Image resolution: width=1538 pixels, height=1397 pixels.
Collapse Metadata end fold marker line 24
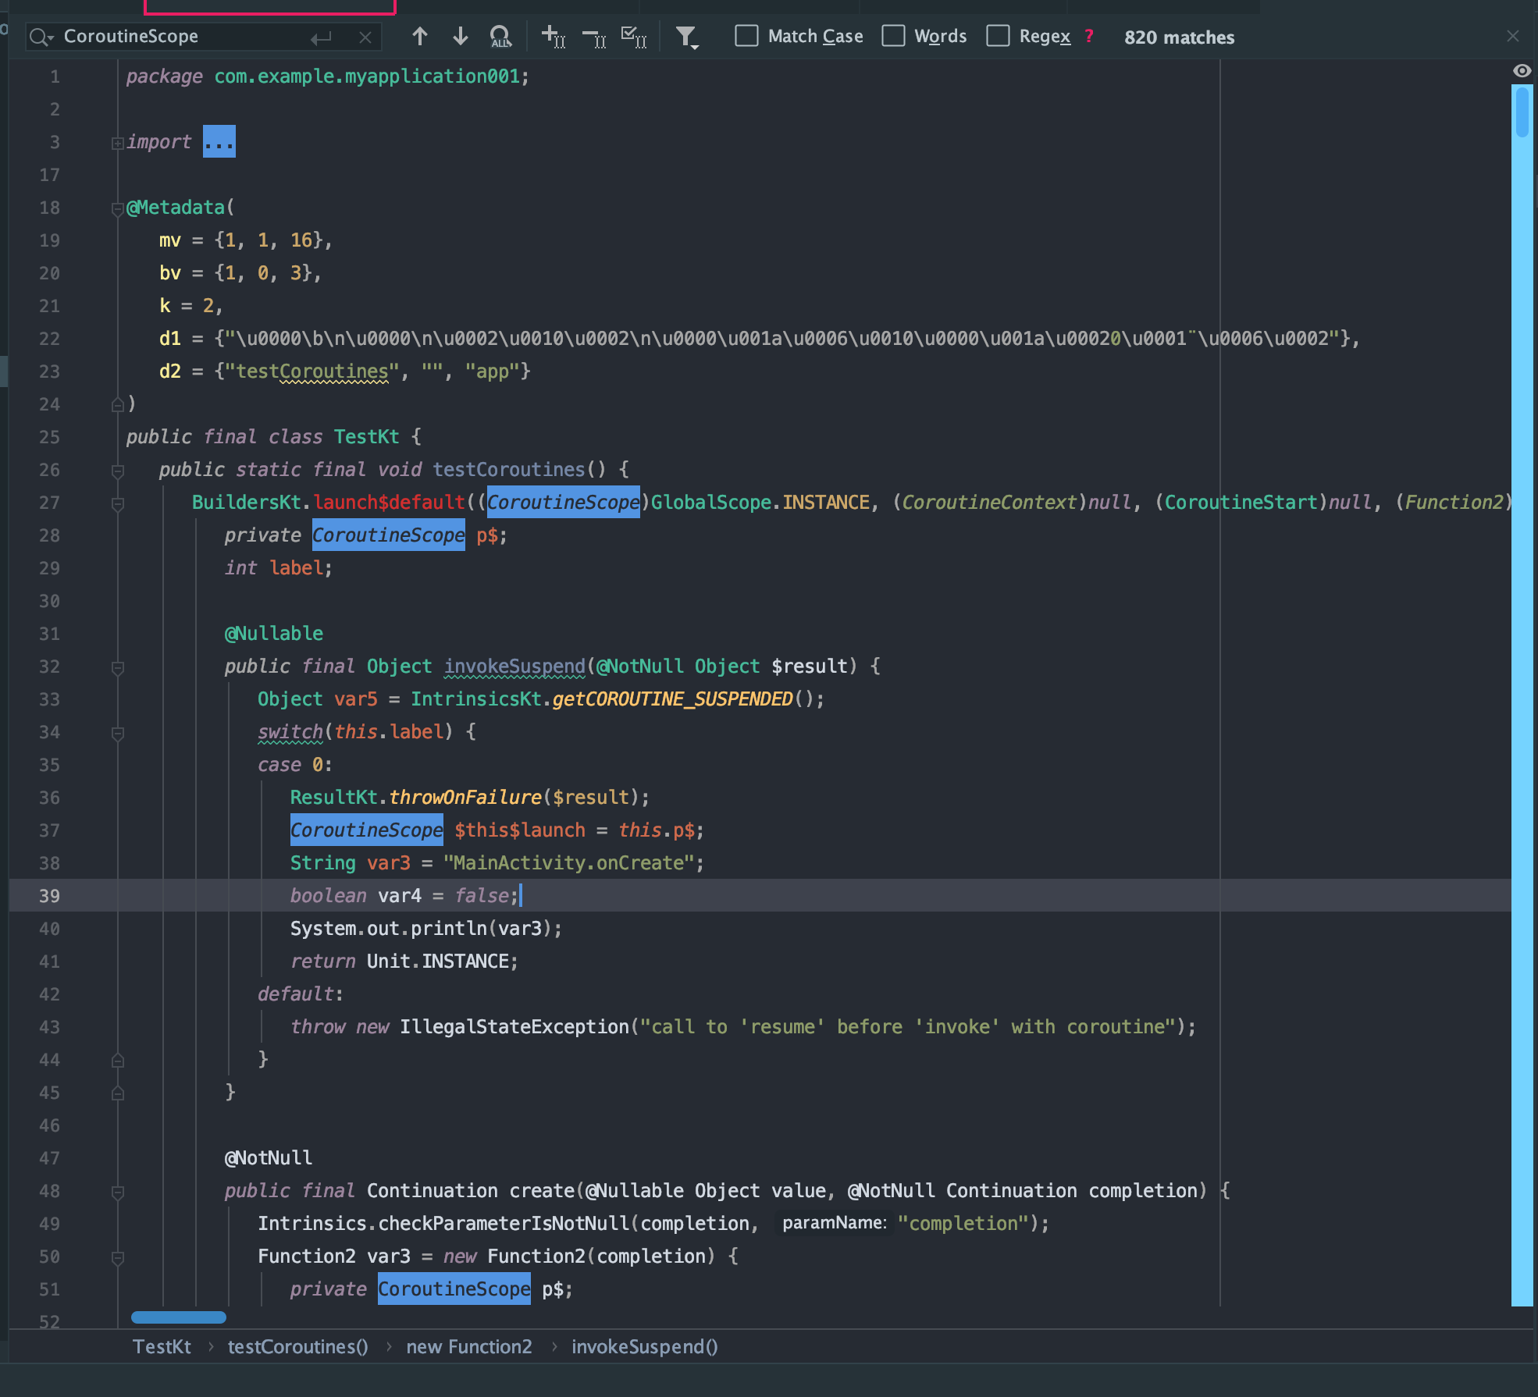(118, 404)
